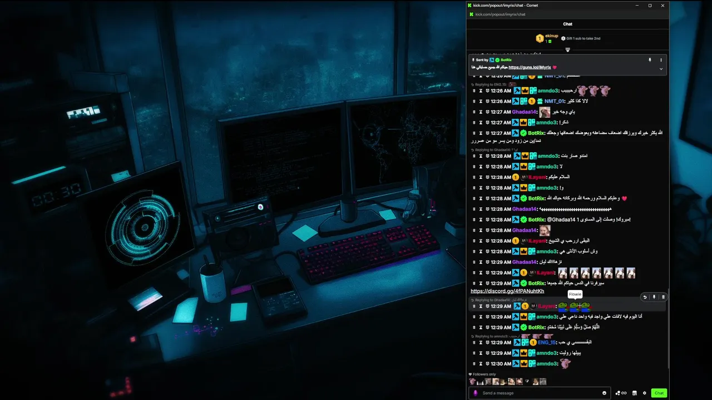Delete highlighted ILayani message via hover toolbar trash
Image resolution: width=712 pixels, height=400 pixels.
tap(663, 297)
